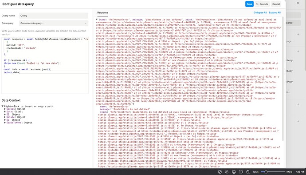
Task: Run the query with Execute
Action: coord(262,4)
